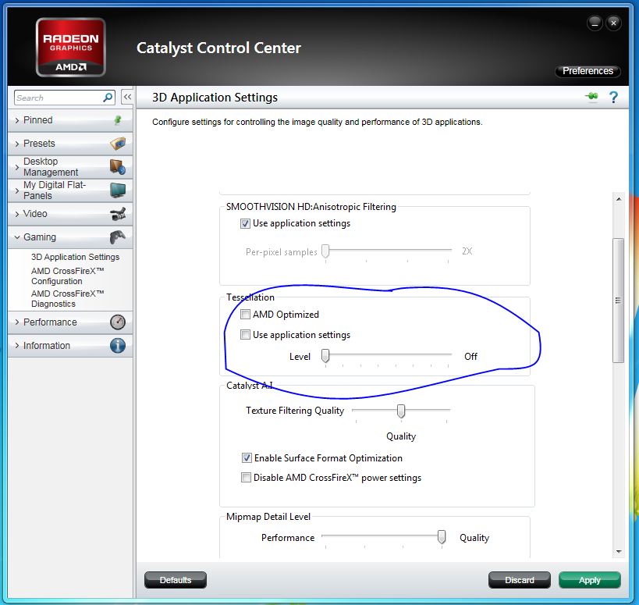Screen dimensions: 639x605
Task: Click the Mipmap Detail Level slider handle
Action: (x=442, y=537)
